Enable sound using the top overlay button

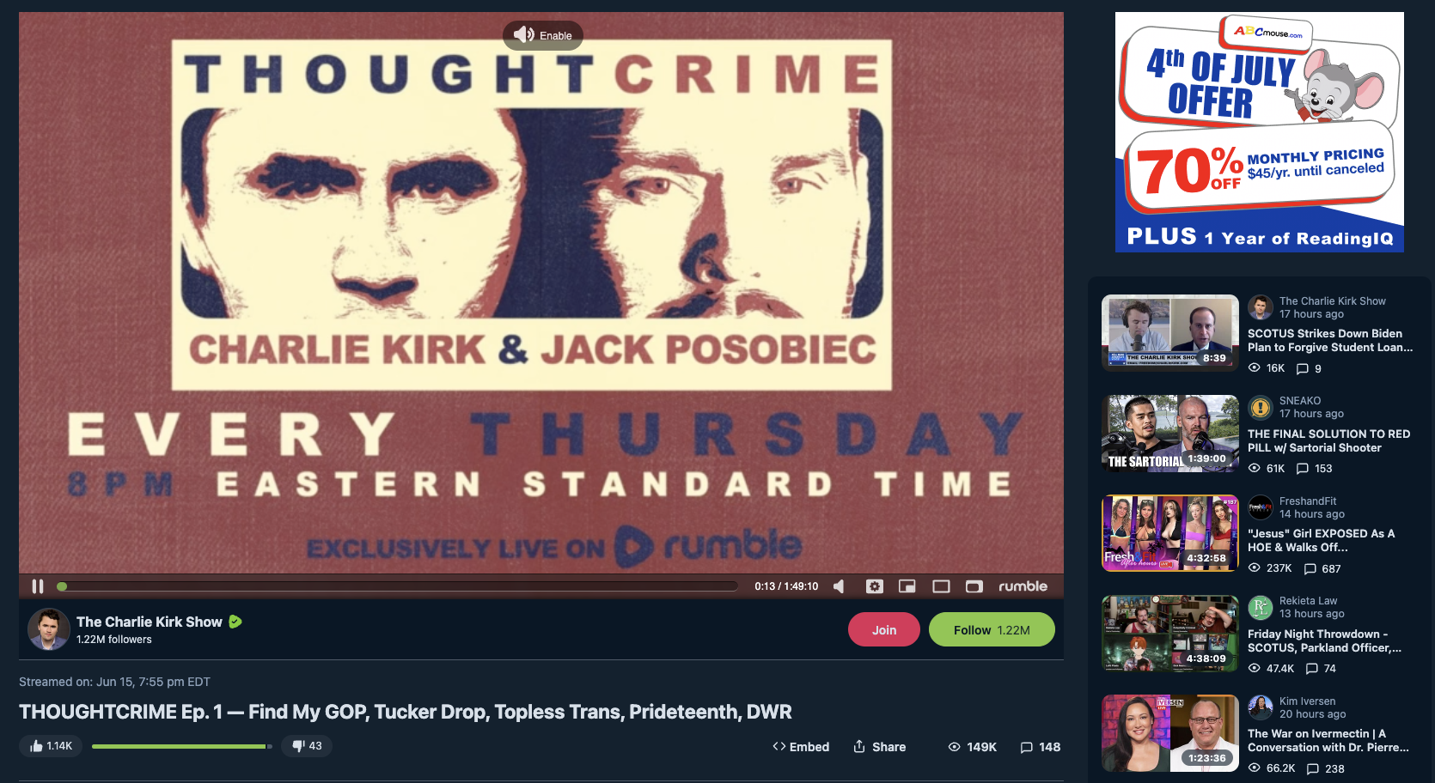[x=543, y=35]
